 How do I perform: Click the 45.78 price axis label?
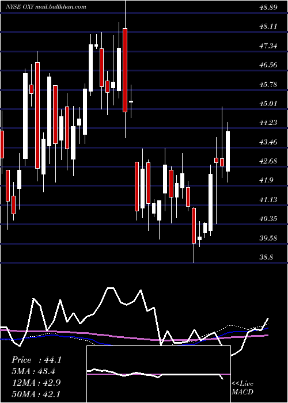pyautogui.click(x=268, y=84)
